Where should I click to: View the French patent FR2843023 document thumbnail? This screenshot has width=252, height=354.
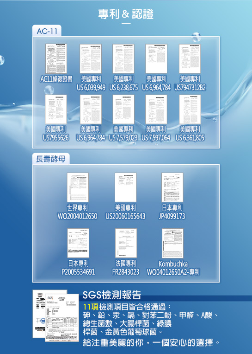(126, 243)
